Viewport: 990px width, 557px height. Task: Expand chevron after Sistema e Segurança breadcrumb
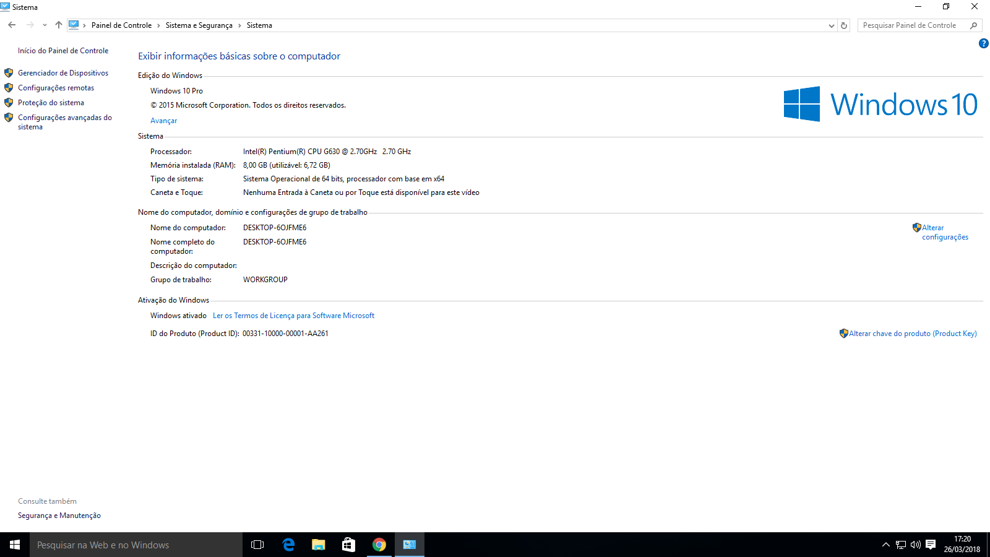(239, 25)
